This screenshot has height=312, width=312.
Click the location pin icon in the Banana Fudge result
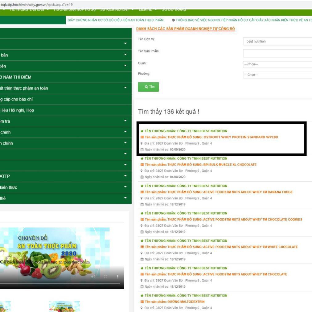click(142, 198)
